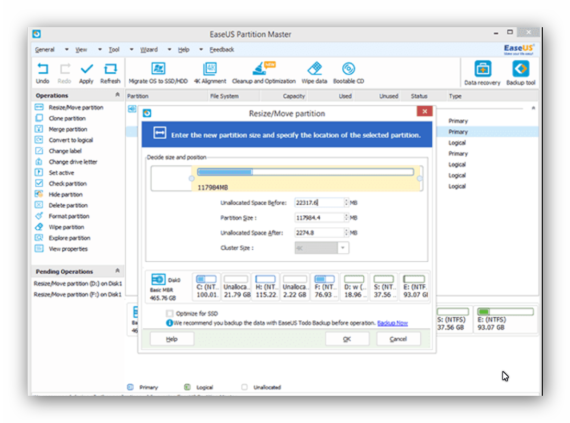Select C: partition in dialog disk map

pos(207,286)
